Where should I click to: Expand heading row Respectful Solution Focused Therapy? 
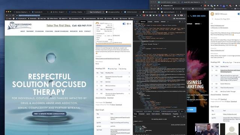129,76
